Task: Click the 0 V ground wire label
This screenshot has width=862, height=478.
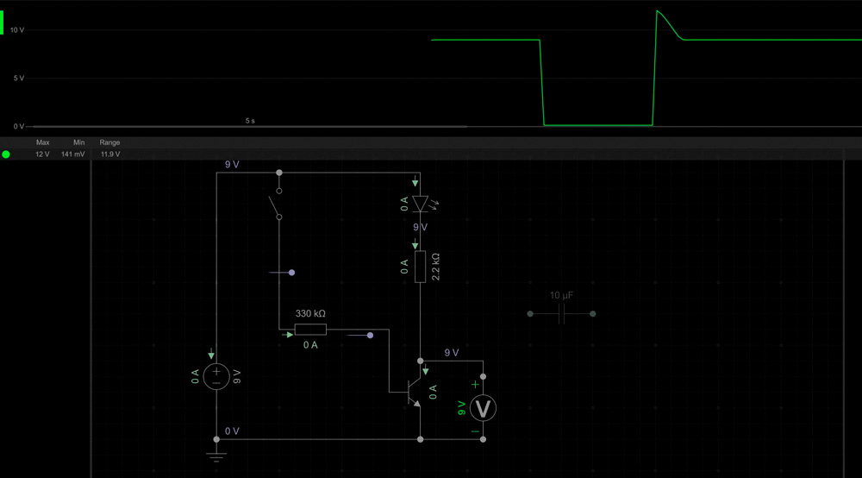Action: click(232, 431)
